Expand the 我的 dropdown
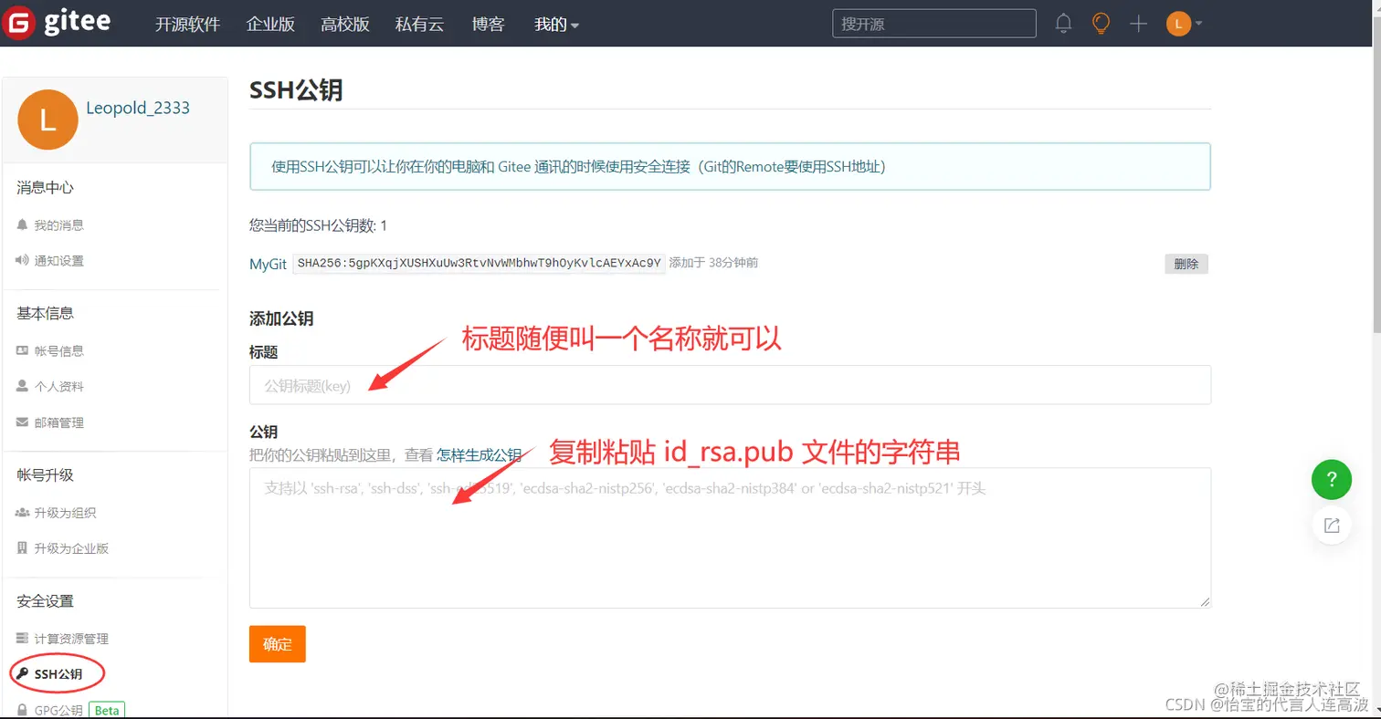Image resolution: width=1381 pixels, height=719 pixels. (556, 25)
